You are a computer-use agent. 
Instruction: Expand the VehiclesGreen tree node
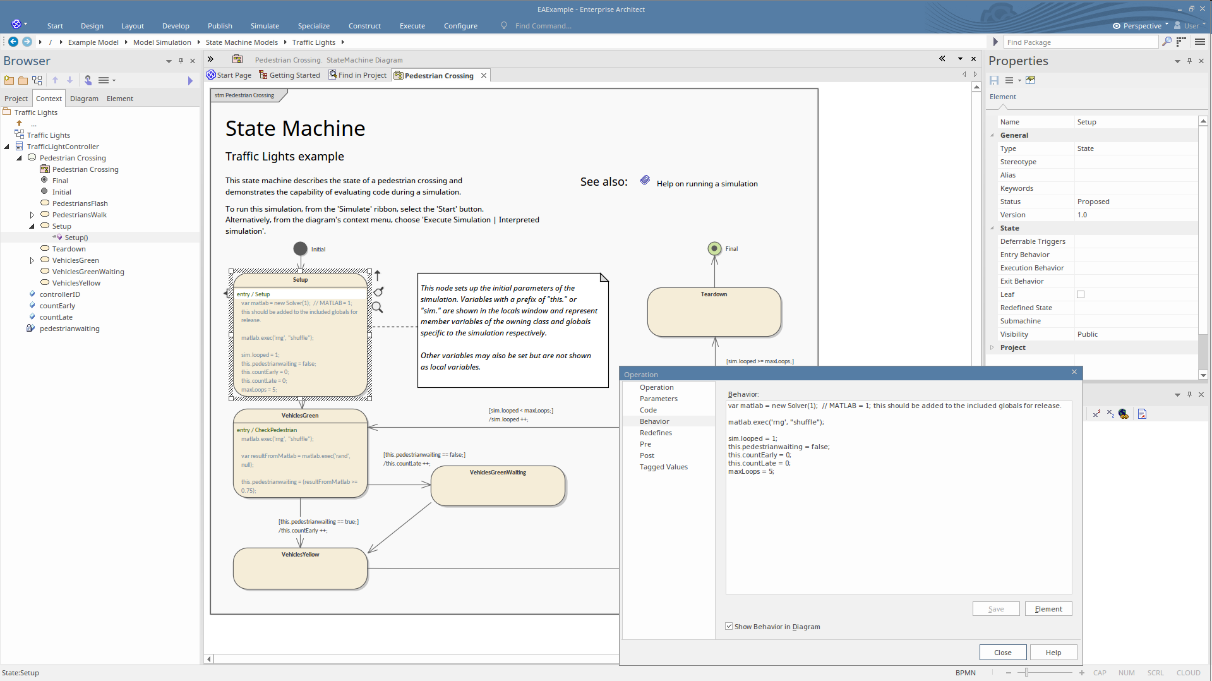[x=32, y=260]
